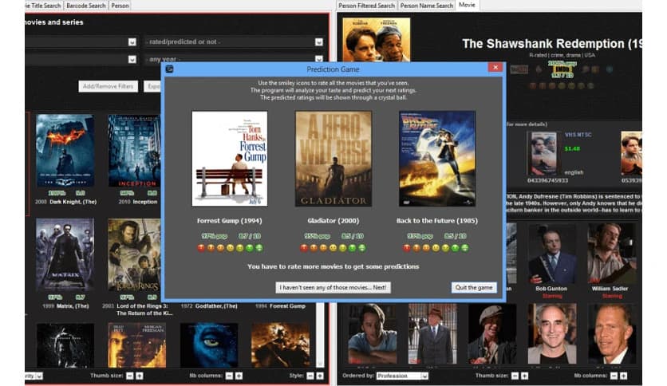Increase Nb columns in the movie list panel
The width and height of the screenshot is (667, 386).
[239, 376]
